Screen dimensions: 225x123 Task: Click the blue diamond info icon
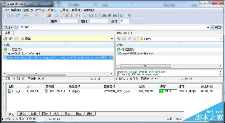[x=97, y=16]
